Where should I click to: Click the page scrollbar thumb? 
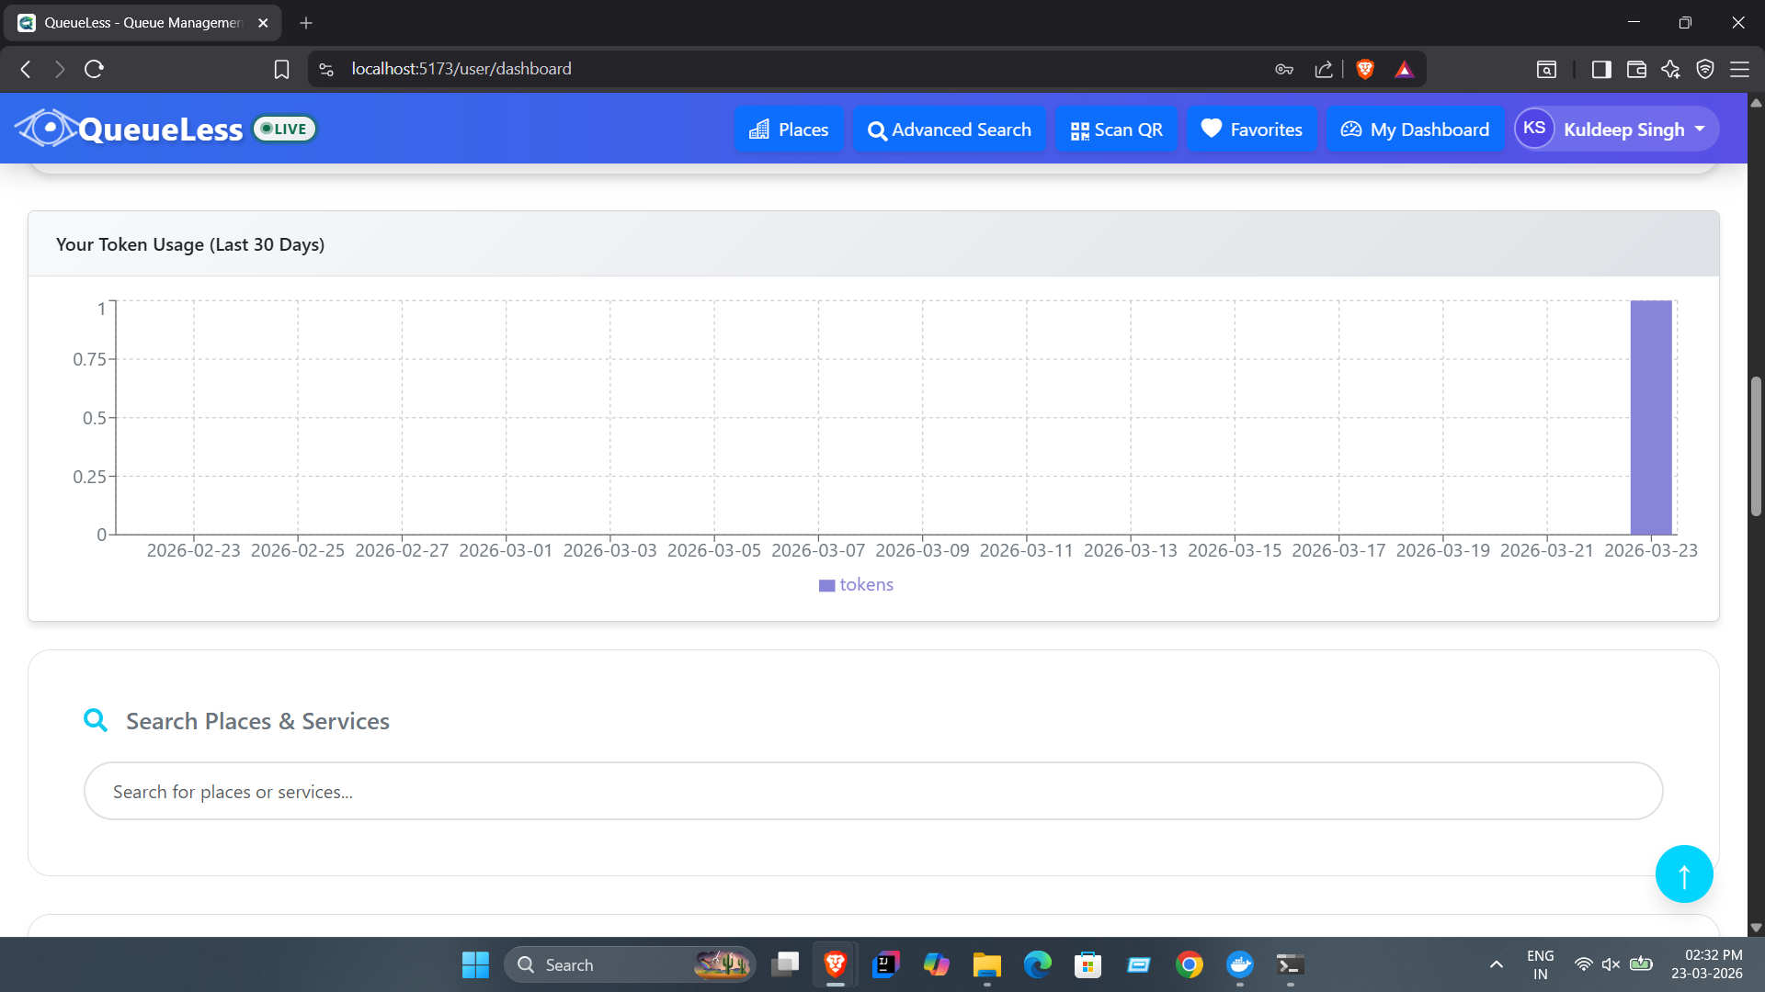[1756, 445]
